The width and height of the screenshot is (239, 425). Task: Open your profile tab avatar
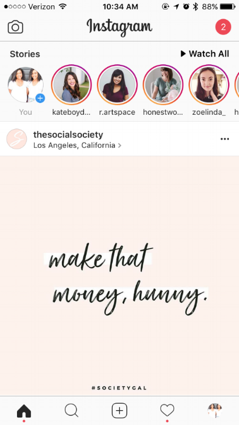tap(215, 410)
